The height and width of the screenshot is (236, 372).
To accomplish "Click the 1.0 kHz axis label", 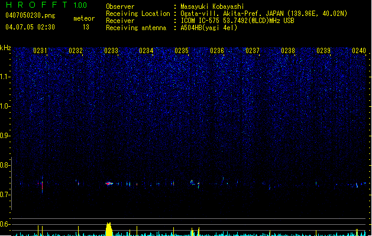I will point(5,106).
